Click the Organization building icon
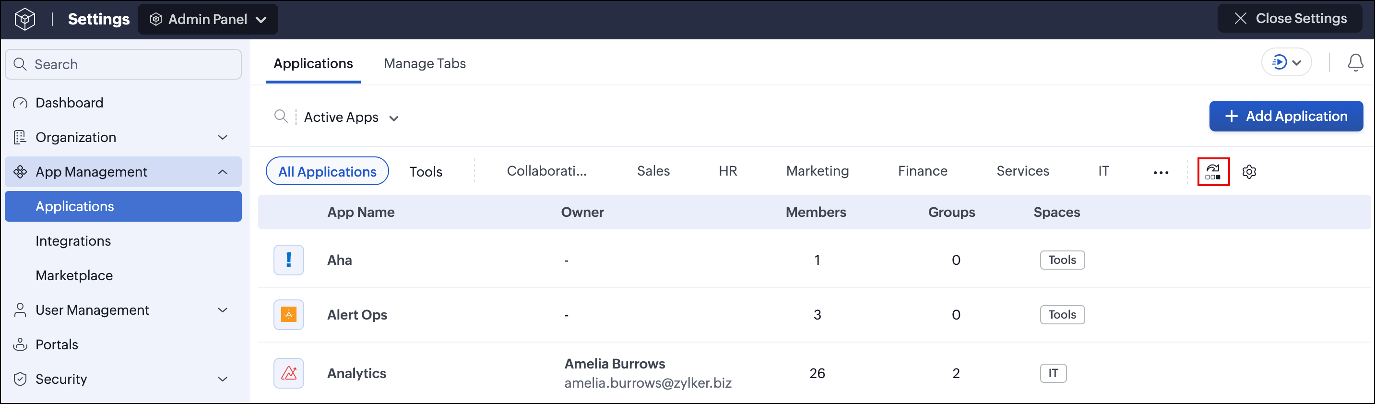This screenshot has width=1375, height=404. point(20,137)
